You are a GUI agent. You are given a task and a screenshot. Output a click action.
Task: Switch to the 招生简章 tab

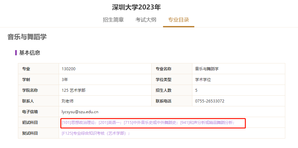click(113, 20)
